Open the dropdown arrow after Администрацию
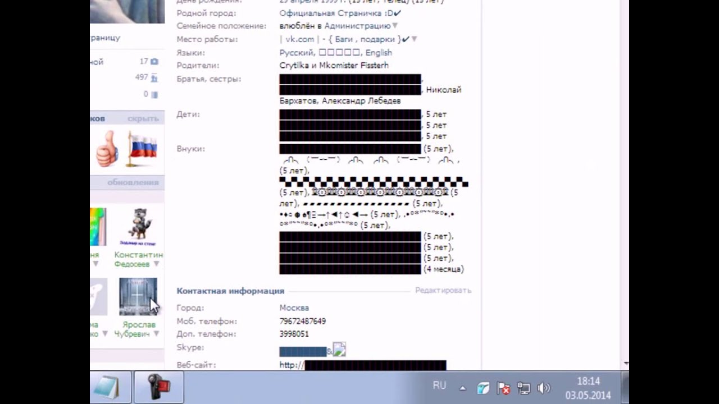Image resolution: width=719 pixels, height=404 pixels. [395, 26]
